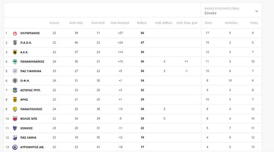The image size is (274, 152).
Task: Click the ΠΑΣ ΓΙΑΝΝΙΝΑ team crest icon
Action: (x=15, y=71)
